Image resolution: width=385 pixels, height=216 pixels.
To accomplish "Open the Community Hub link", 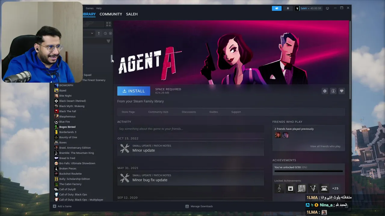I will coord(158,112).
